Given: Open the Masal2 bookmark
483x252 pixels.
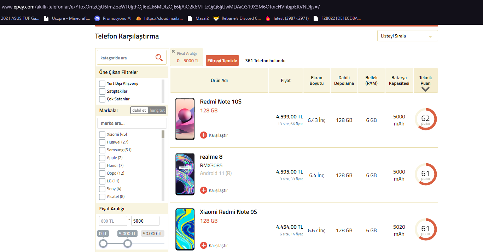Looking at the screenshot, I should pyautogui.click(x=198, y=18).
